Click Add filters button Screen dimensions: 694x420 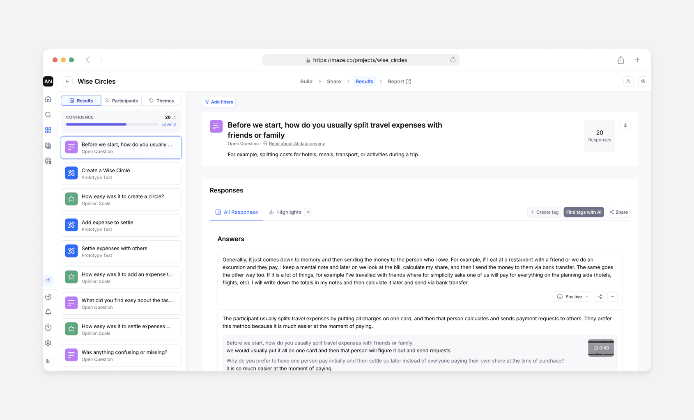219,102
